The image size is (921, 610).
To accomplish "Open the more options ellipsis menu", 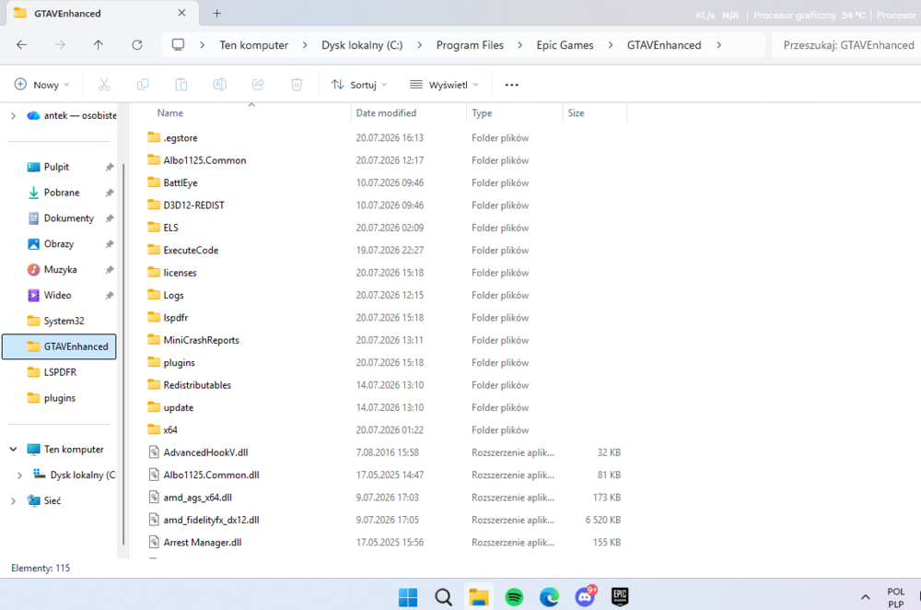I will [511, 85].
